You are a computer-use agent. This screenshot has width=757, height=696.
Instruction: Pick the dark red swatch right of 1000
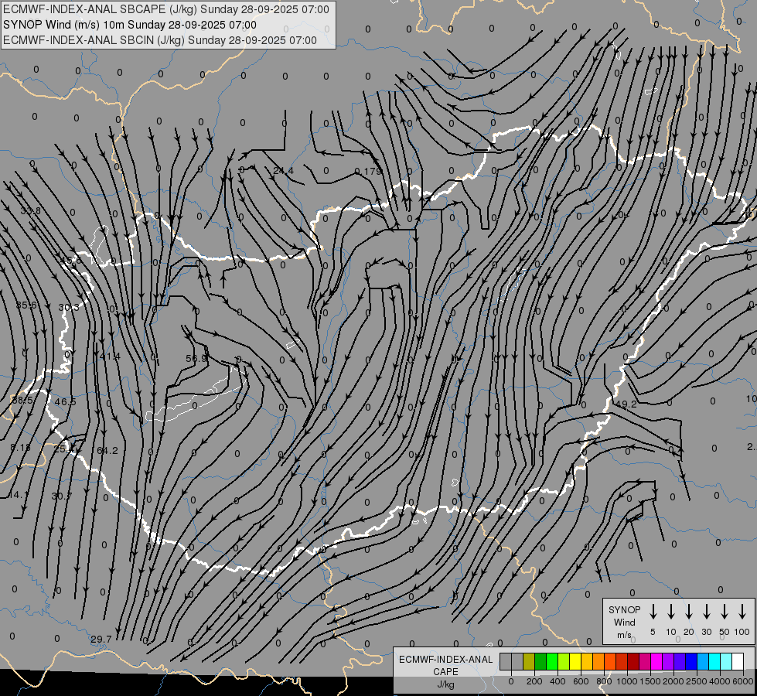pos(633,661)
